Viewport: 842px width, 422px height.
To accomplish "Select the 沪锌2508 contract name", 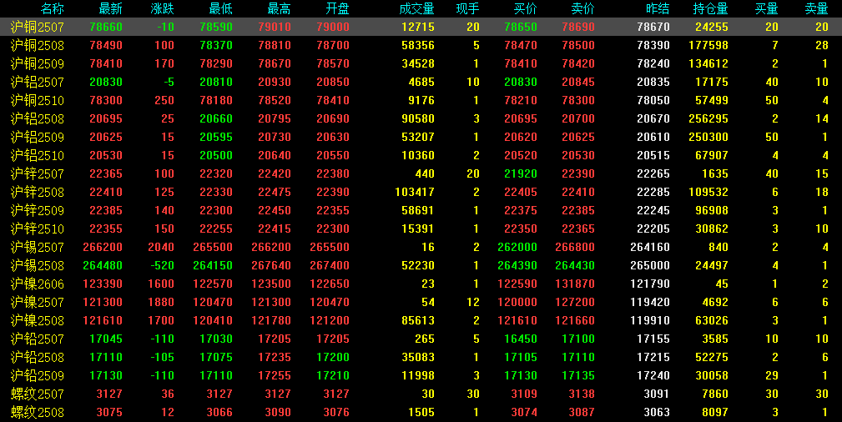I will (x=37, y=192).
